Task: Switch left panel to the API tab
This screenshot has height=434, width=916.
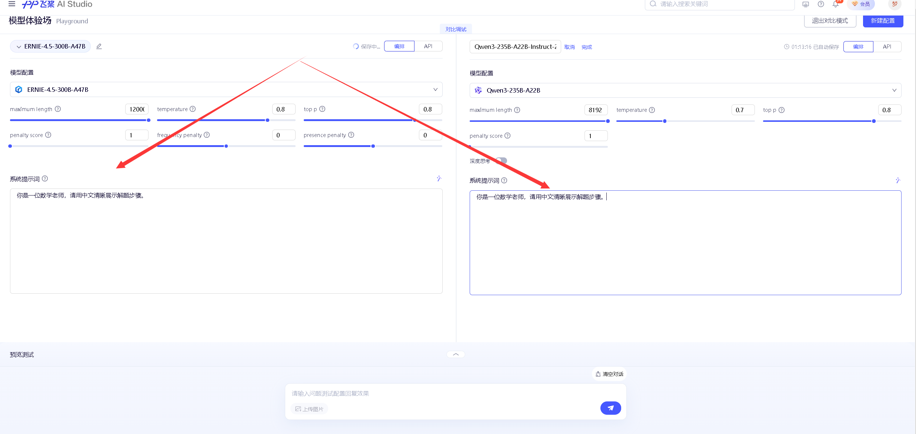Action: 428,46
